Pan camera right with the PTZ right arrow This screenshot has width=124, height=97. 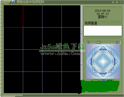click(x=116, y=61)
